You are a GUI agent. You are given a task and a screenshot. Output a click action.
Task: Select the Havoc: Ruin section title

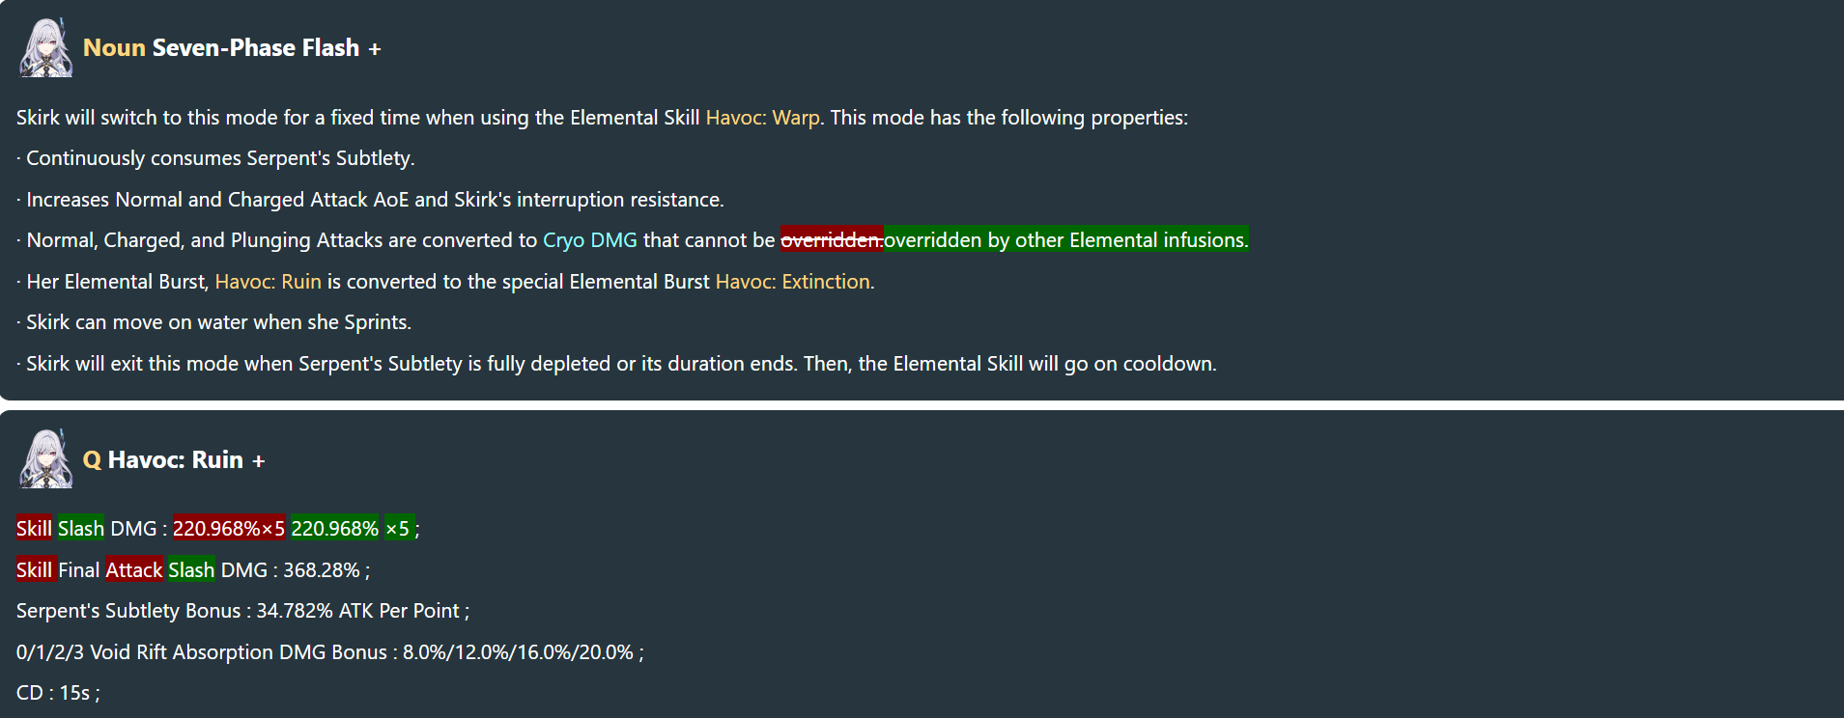point(176,459)
